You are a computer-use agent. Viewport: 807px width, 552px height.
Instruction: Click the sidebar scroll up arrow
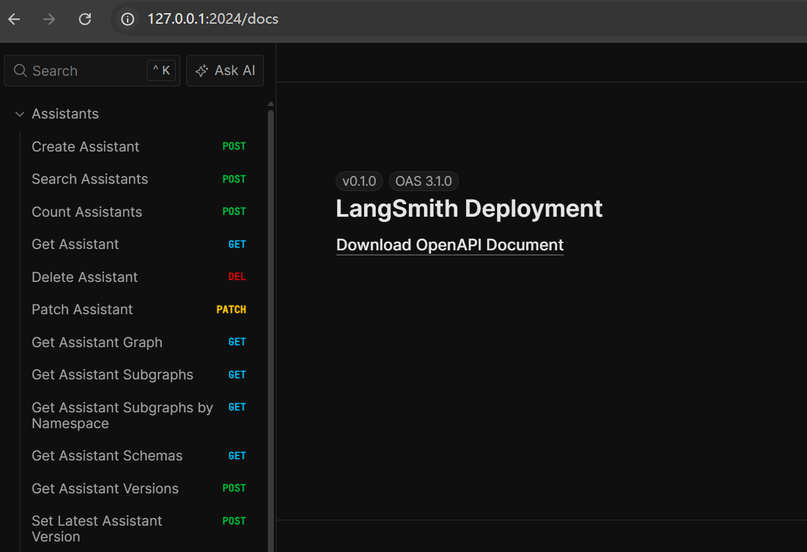pos(271,104)
